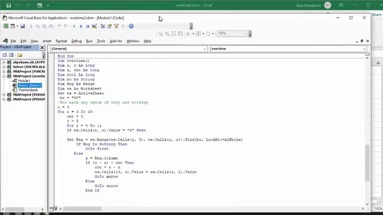
Task: Open the Debug menu
Action: (77, 41)
